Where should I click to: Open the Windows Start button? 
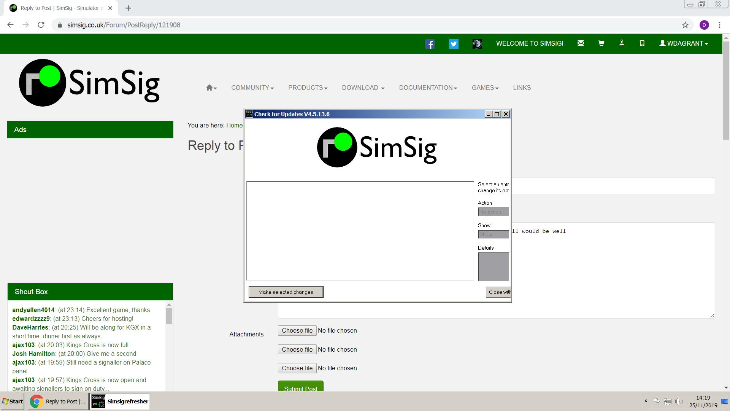click(13, 401)
